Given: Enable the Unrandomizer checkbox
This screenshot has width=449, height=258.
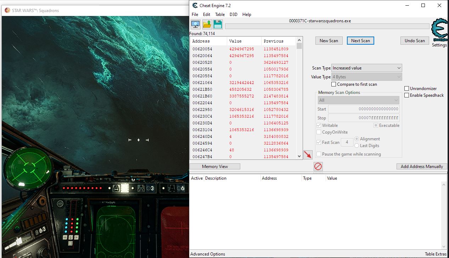Looking at the screenshot, I should (x=407, y=89).
